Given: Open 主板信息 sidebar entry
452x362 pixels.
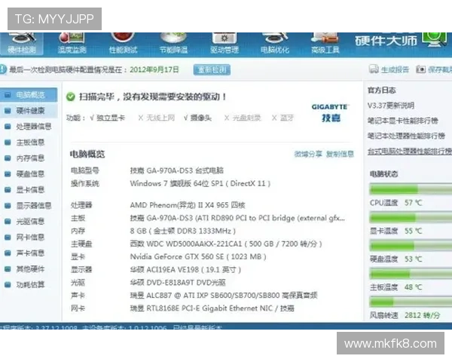Looking at the screenshot, I should coord(29,143).
